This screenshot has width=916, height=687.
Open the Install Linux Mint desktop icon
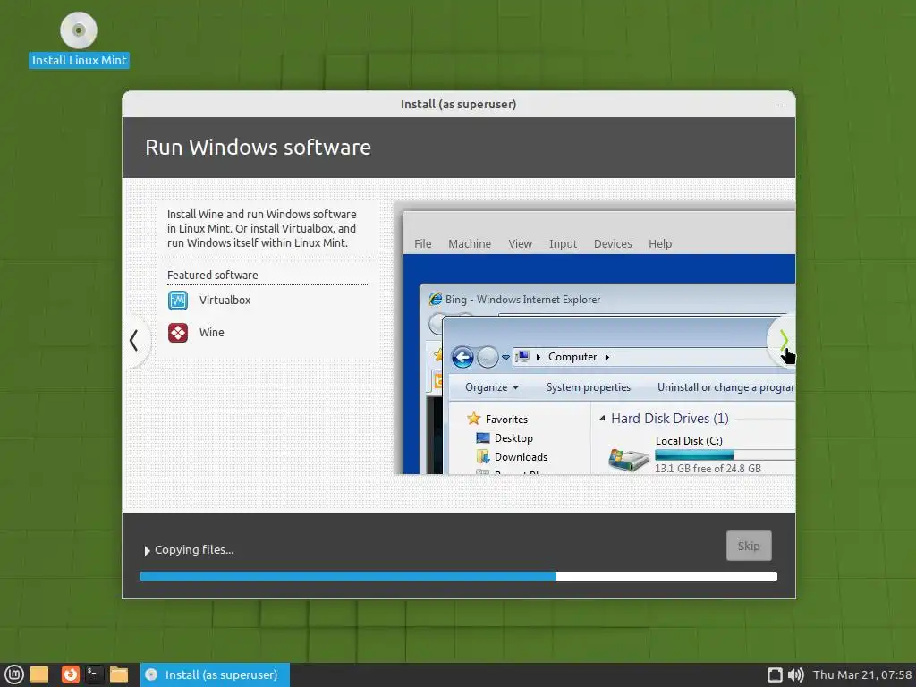tap(79, 39)
